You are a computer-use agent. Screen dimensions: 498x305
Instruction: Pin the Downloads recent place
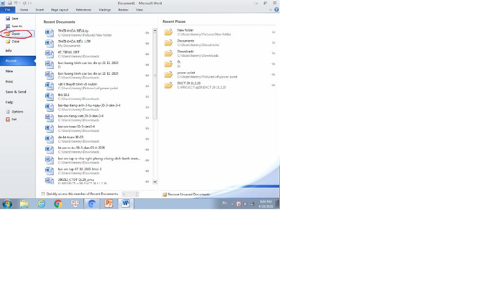coord(273,53)
